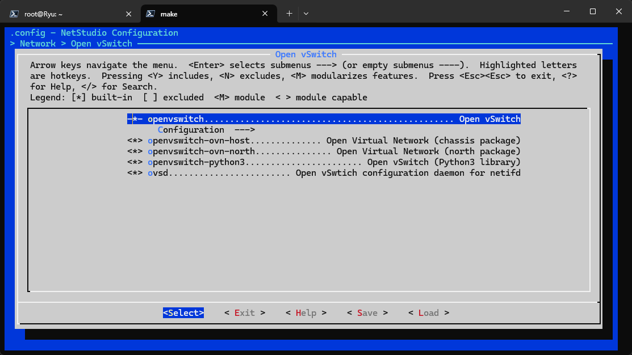The width and height of the screenshot is (632, 355).
Task: Open Help from the button bar
Action: click(x=306, y=312)
